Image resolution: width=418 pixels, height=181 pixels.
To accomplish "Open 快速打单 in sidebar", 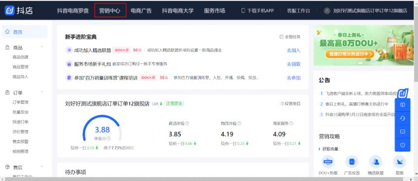I will 20,122.
